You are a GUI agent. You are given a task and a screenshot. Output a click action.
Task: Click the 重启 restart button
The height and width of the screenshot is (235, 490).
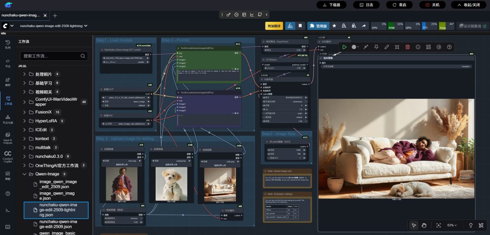pos(400,5)
